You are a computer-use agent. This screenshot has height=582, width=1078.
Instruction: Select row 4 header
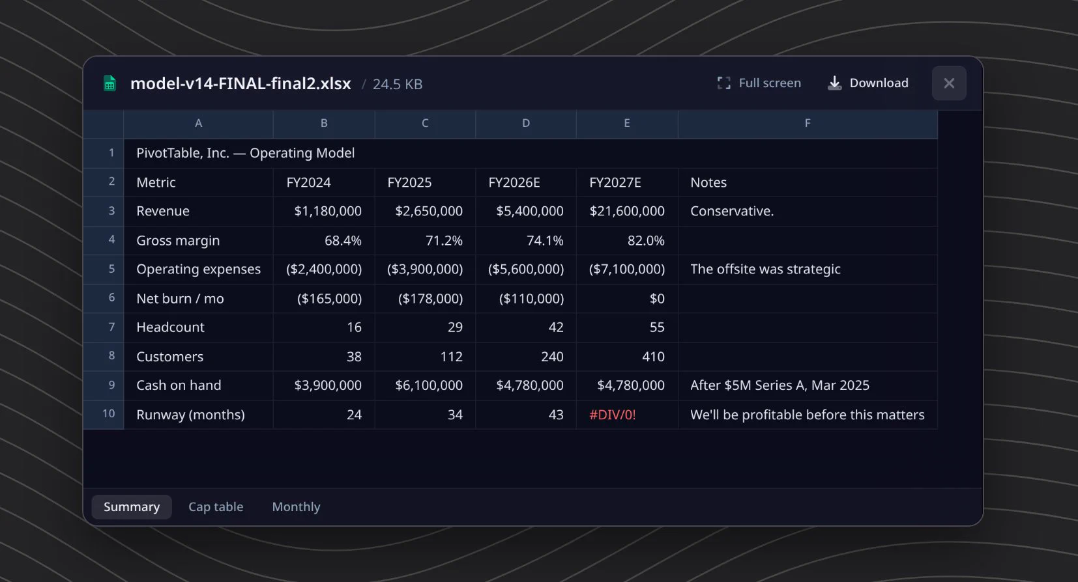[x=104, y=240]
